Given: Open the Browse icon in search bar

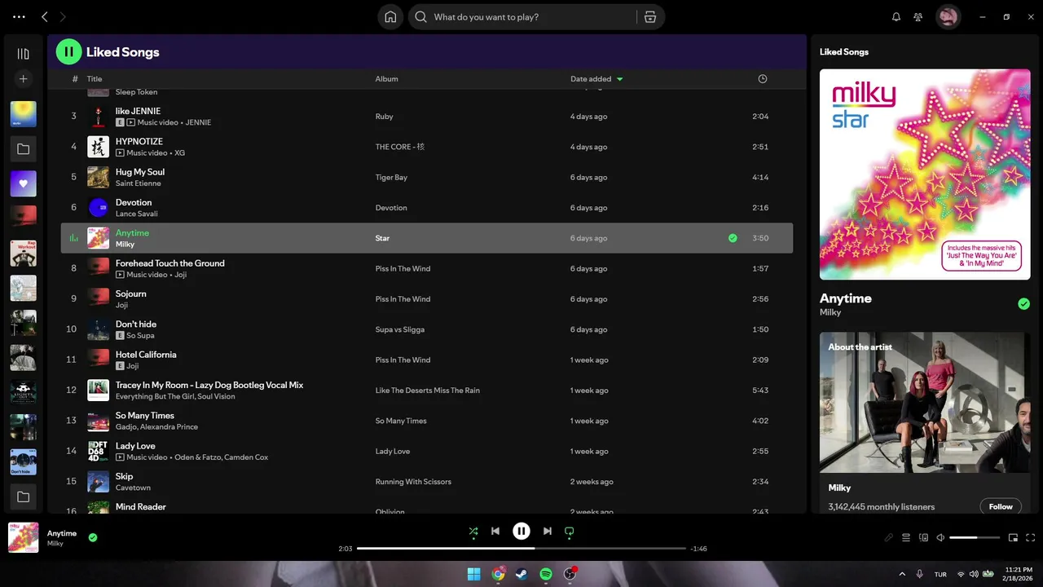Looking at the screenshot, I should pos(649,17).
